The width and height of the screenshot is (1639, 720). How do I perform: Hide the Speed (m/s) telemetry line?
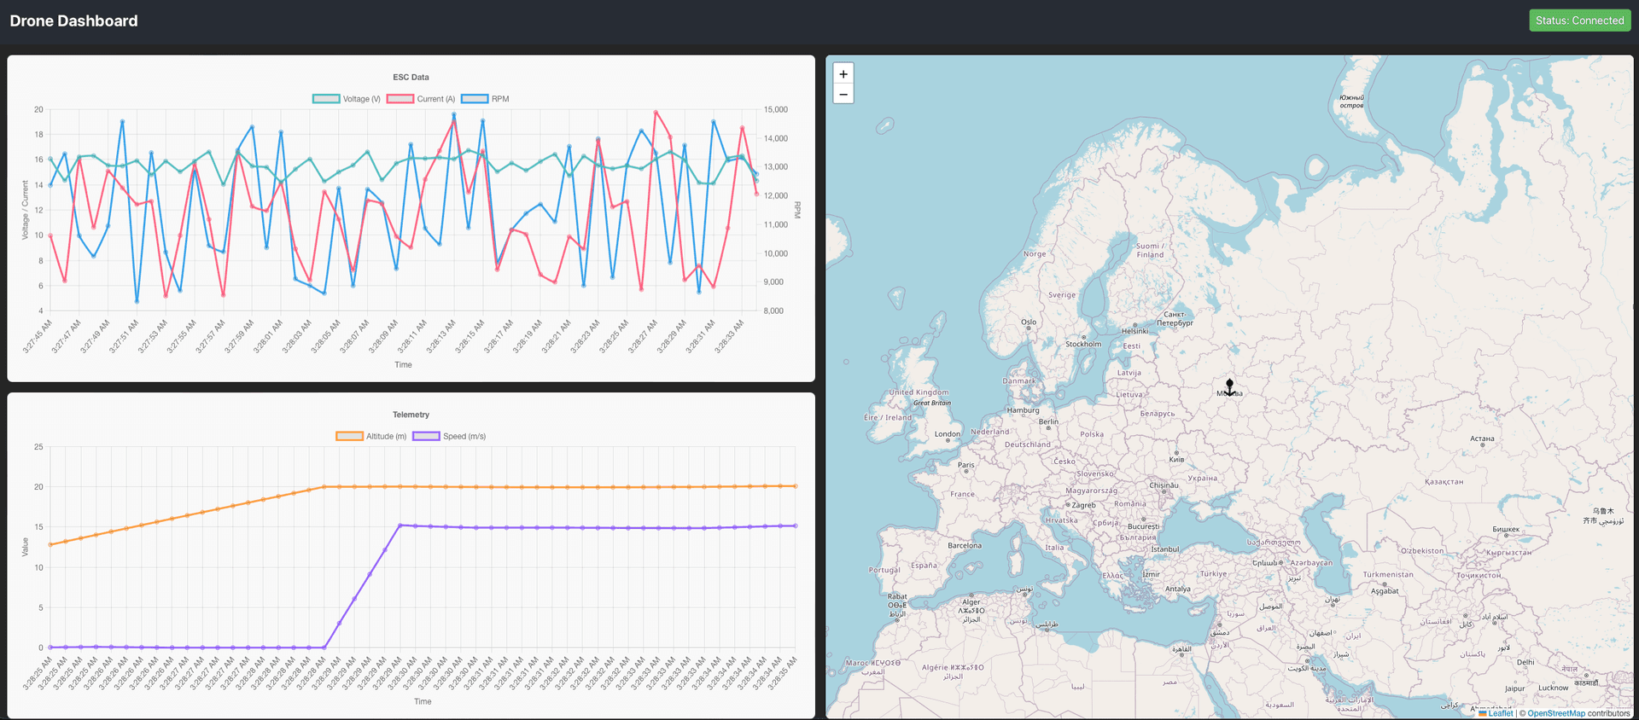(x=449, y=436)
